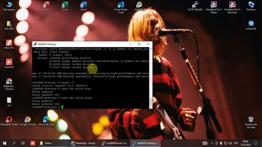The width and height of the screenshot is (262, 147).
Task: Open the Word desktop shortcut
Action: click(84, 6)
